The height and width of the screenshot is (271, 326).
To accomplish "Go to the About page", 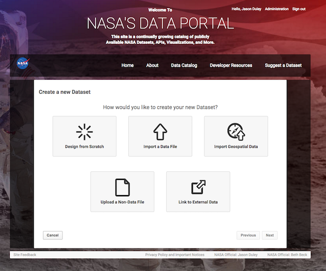I will click(152, 66).
